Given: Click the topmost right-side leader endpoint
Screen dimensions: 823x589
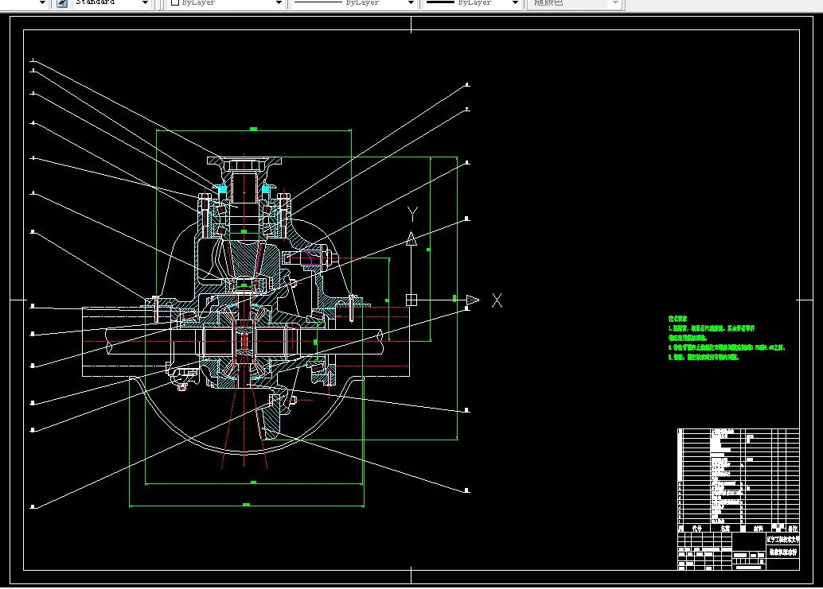Looking at the screenshot, I should click(467, 84).
